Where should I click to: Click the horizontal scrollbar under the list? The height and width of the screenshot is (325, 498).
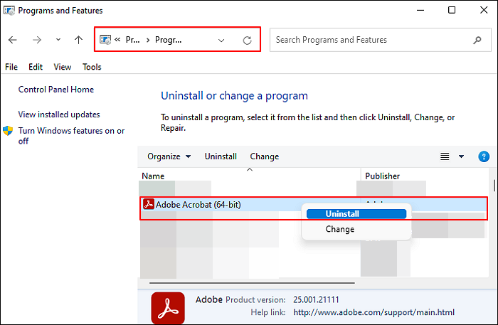point(252,283)
